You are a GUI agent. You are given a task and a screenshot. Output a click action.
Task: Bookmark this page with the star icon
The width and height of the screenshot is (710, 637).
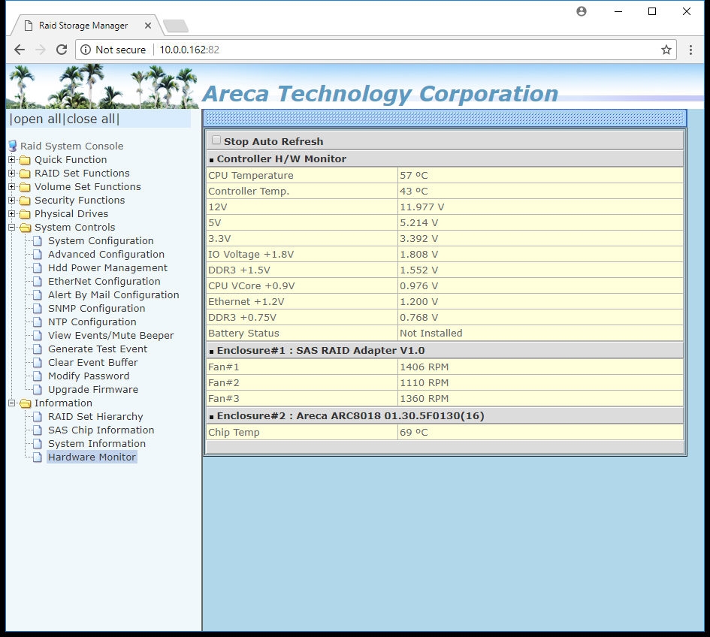[666, 50]
